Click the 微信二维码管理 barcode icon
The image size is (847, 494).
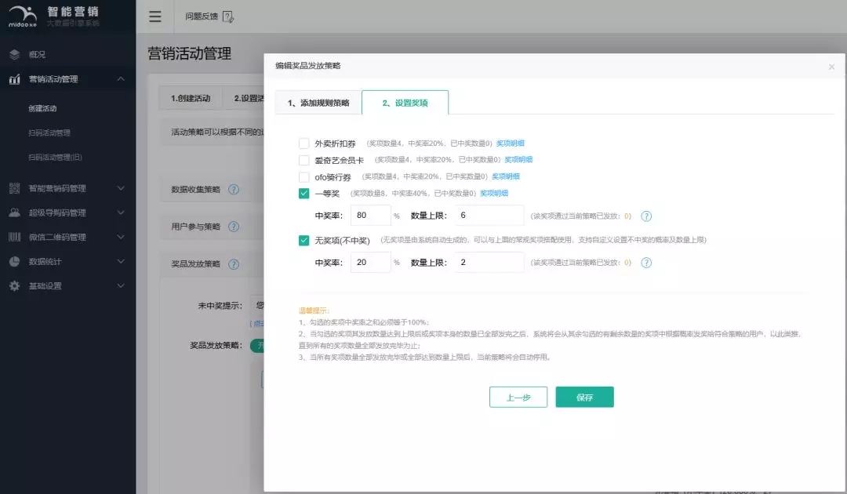[x=15, y=237]
